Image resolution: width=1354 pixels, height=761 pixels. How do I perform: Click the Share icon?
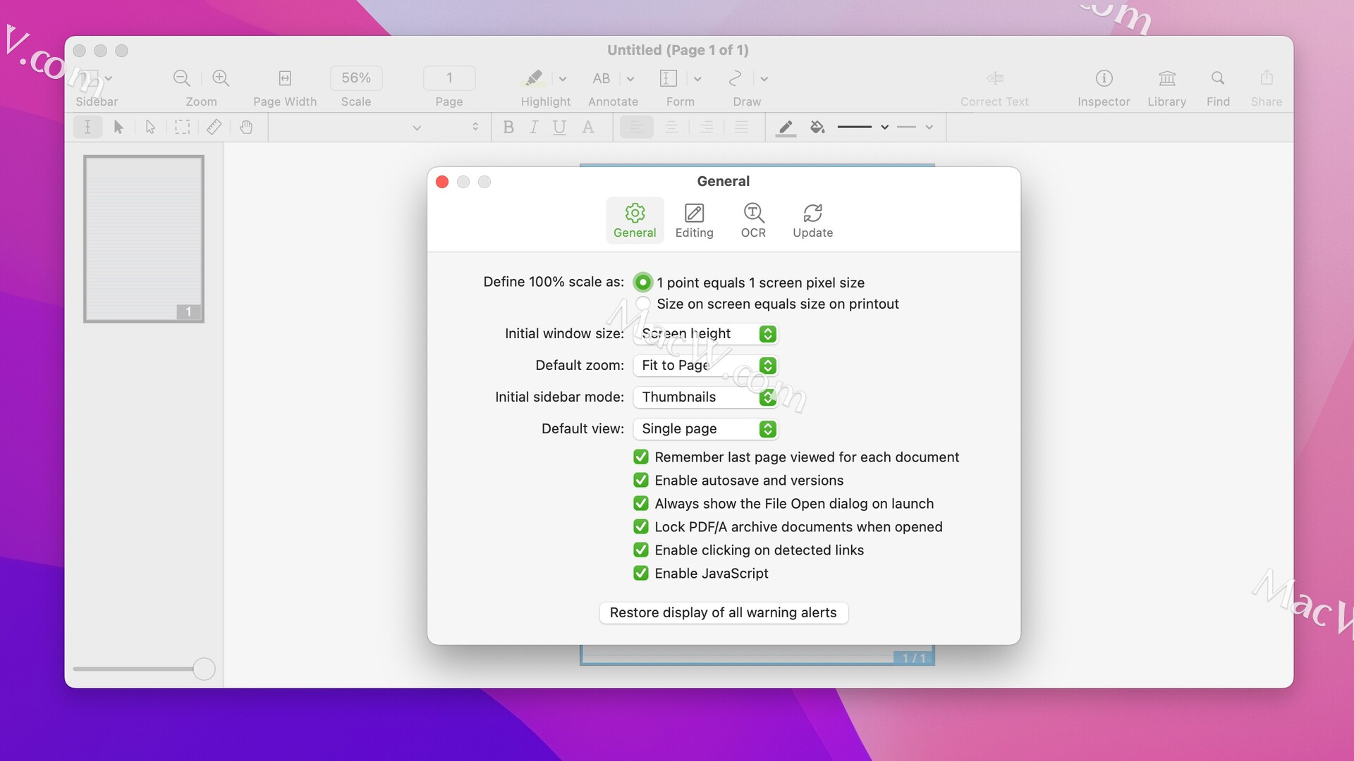pyautogui.click(x=1267, y=78)
